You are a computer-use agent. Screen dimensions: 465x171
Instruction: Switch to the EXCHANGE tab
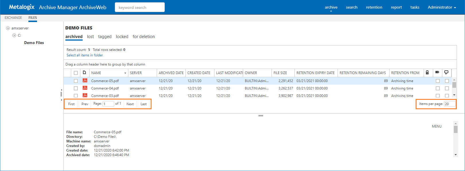click(x=13, y=18)
